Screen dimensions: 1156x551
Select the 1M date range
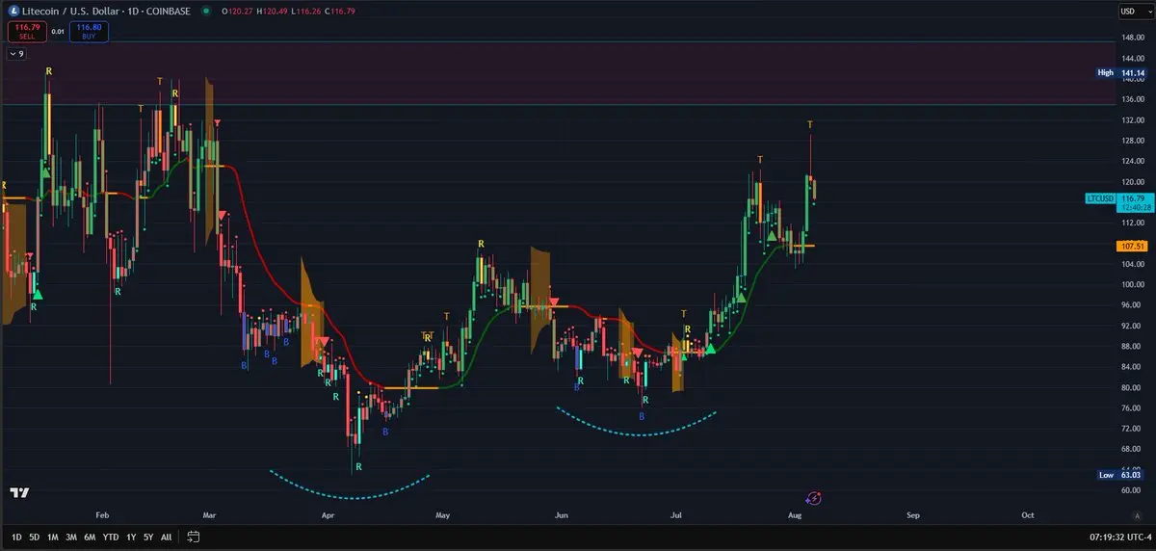pyautogui.click(x=53, y=537)
